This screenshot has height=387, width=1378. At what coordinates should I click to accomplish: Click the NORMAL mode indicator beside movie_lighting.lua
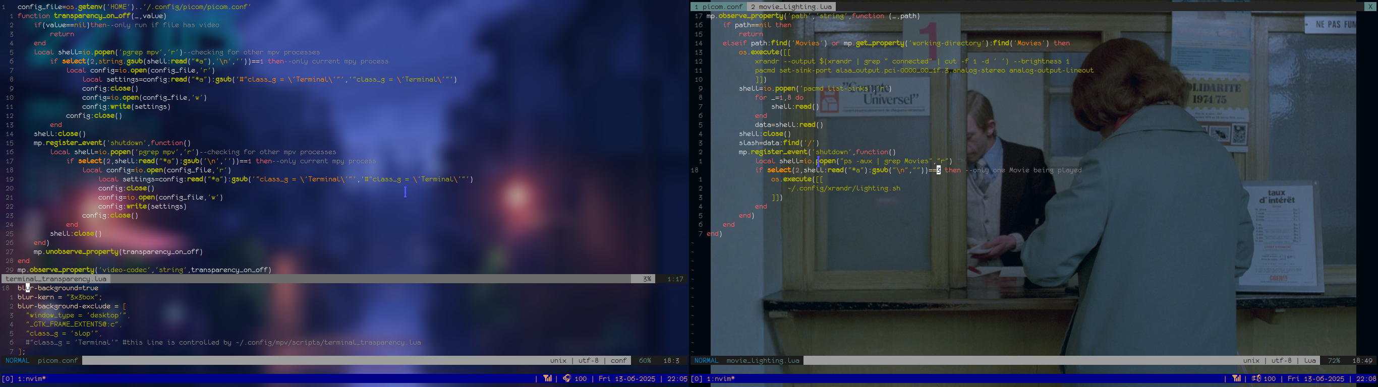(x=707, y=361)
